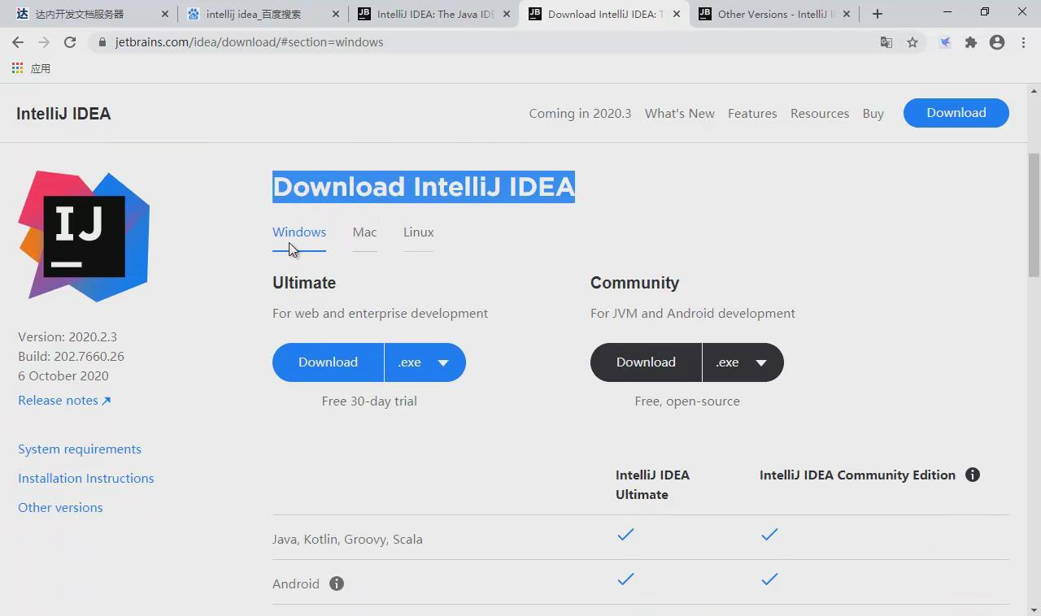The image size is (1041, 616).
Task: Download the Community edition
Action: point(646,362)
